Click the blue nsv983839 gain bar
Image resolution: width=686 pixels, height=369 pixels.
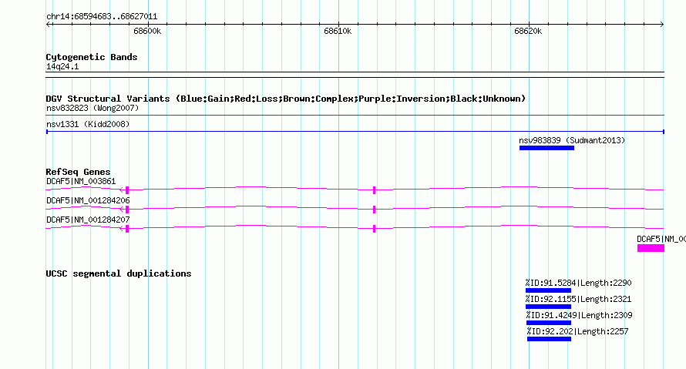click(547, 148)
